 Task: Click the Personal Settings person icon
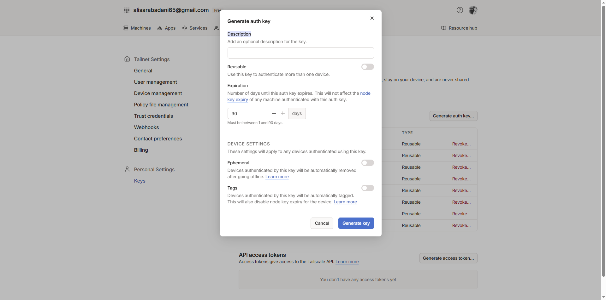coord(127,169)
